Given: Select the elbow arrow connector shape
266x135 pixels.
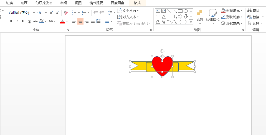Looking at the screenshot, I should [175, 17].
